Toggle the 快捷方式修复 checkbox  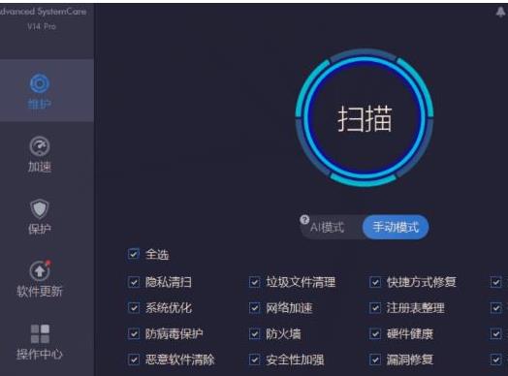point(375,282)
